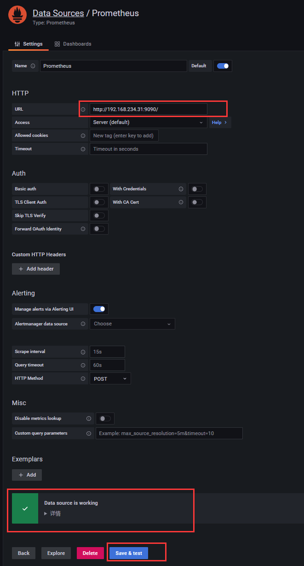Screen dimensions: 304x566
Task: Open the Data Sources breadcrumb link
Action: point(58,13)
